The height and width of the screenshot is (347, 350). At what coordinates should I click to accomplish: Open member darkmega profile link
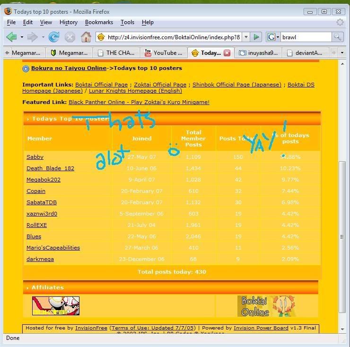[x=40, y=259]
